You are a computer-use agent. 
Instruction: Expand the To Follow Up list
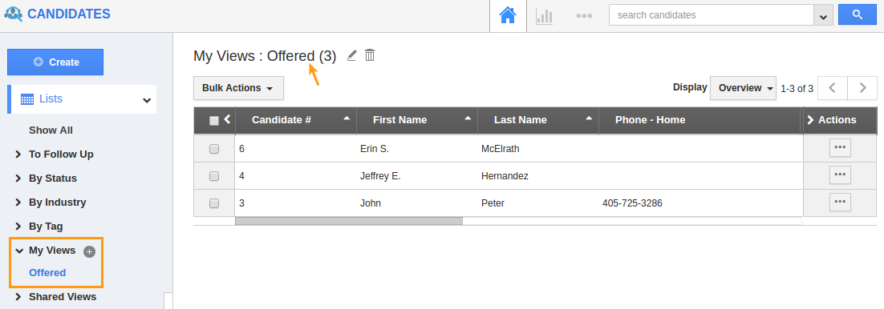18,154
